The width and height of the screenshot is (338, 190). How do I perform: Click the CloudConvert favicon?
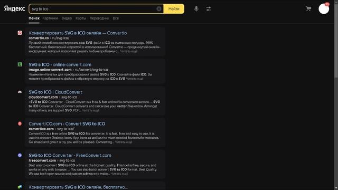[20, 92]
